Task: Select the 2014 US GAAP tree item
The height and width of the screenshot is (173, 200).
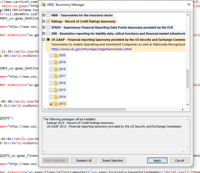Action: click(x=62, y=97)
